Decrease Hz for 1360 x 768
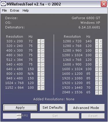This screenshot has width=108, height=122. (97, 60)
